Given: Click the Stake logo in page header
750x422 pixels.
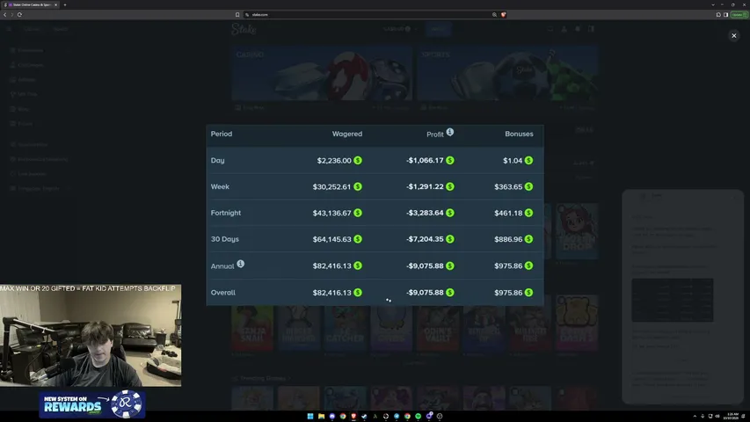Looking at the screenshot, I should [x=244, y=29].
